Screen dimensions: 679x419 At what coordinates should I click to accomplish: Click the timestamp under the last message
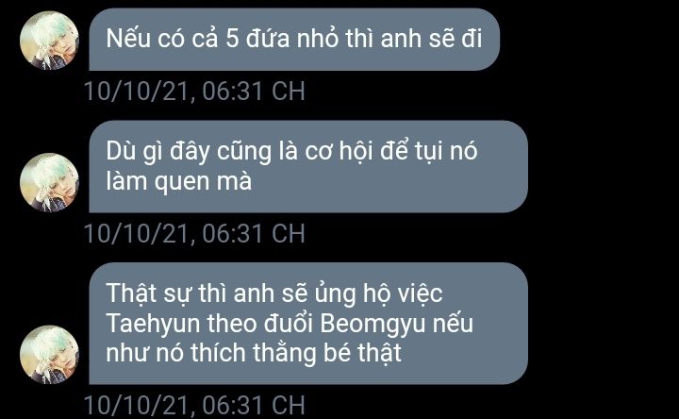point(194,405)
